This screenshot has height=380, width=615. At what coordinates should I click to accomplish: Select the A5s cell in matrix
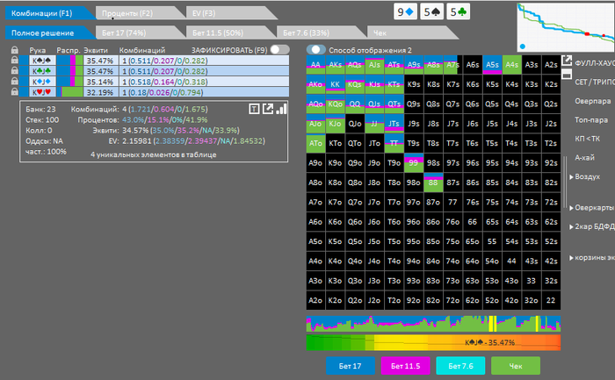pyautogui.click(x=492, y=65)
